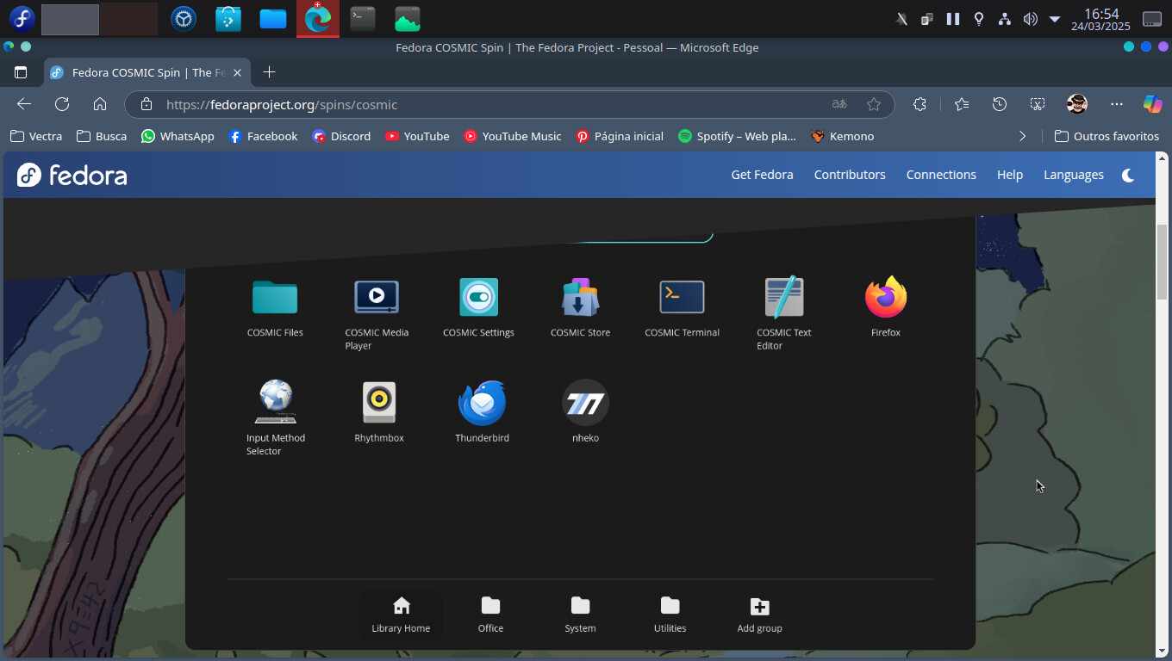
Task: Click Add group button
Action: coord(759,615)
